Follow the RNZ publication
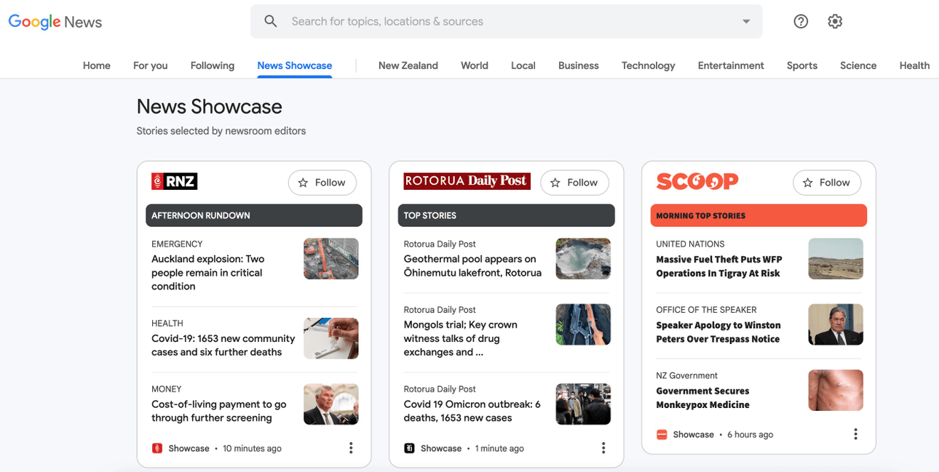Image resolution: width=939 pixels, height=472 pixels. click(322, 183)
